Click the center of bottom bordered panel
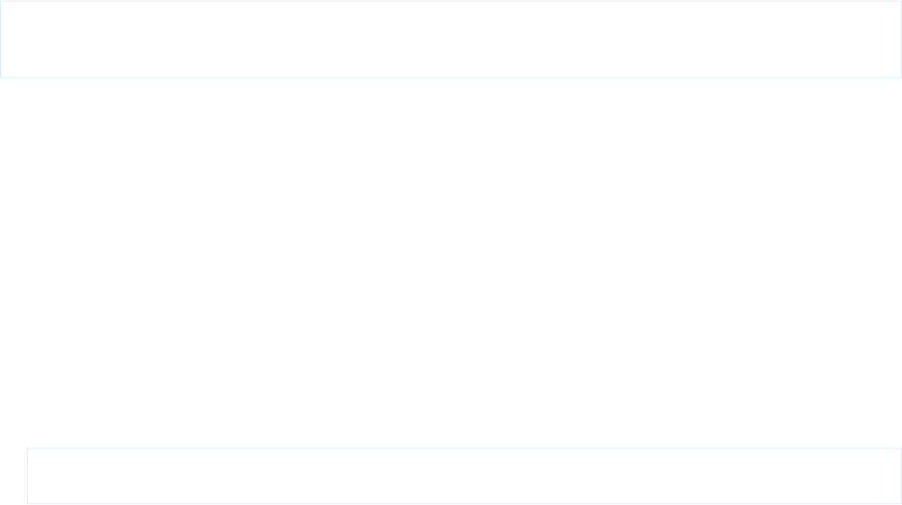The height and width of the screenshot is (505, 902). coord(464,476)
